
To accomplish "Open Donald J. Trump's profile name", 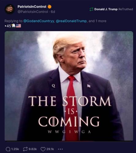I will (106, 9).
